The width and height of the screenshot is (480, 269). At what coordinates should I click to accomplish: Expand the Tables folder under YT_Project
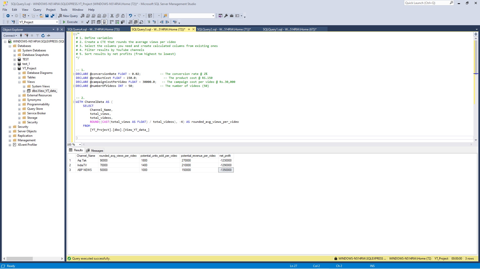pos(19,77)
